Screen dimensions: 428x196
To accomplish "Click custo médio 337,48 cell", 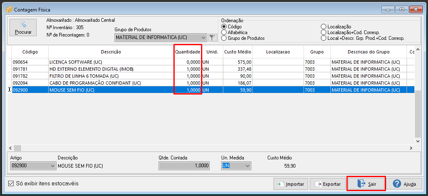I will (x=238, y=69).
